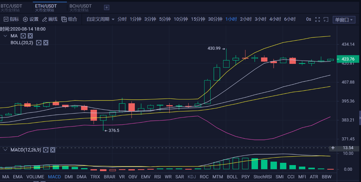
Task: Show the ROC indicator
Action: (204, 177)
